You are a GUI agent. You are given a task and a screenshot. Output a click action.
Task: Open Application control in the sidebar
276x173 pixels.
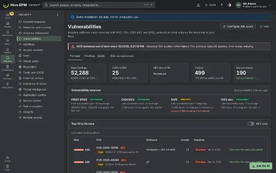click(39, 95)
